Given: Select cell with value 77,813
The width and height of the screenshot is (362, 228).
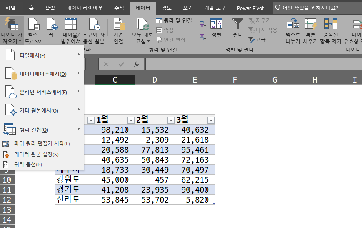Looking at the screenshot, I should [x=155, y=150].
